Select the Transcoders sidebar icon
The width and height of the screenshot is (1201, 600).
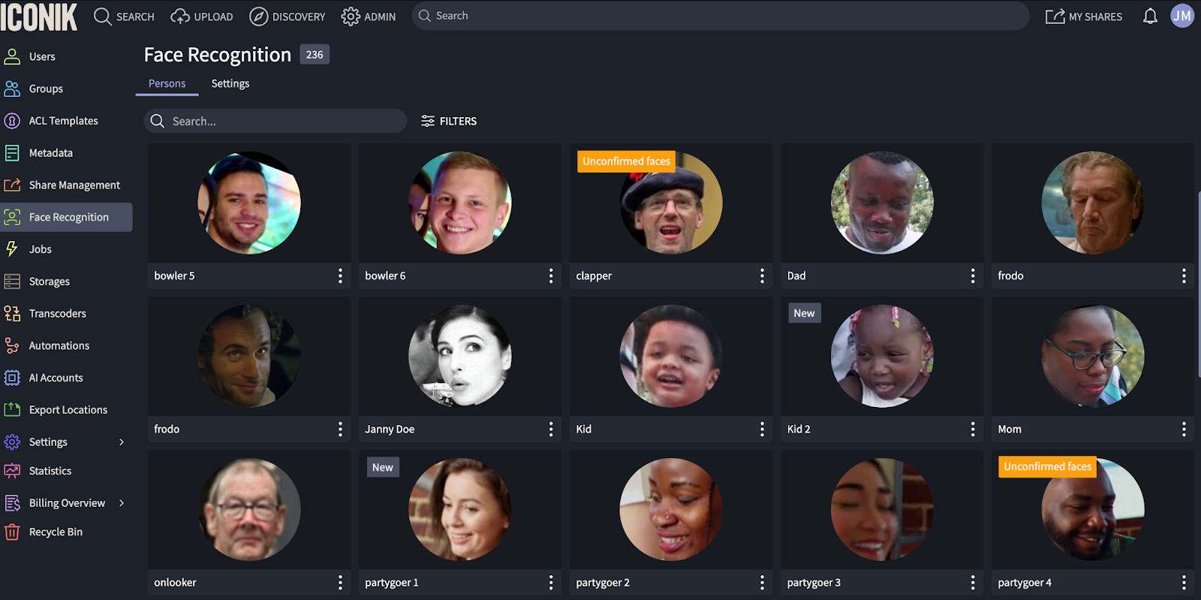pyautogui.click(x=12, y=314)
